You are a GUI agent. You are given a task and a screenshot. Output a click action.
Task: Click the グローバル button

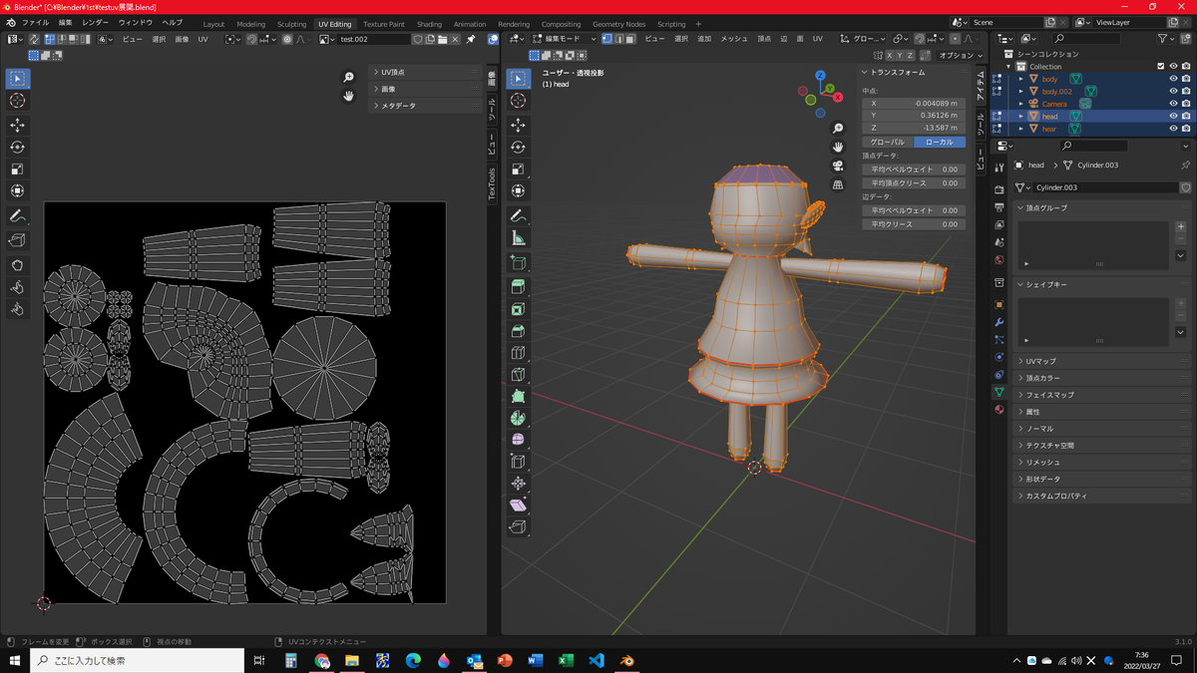tap(888, 143)
